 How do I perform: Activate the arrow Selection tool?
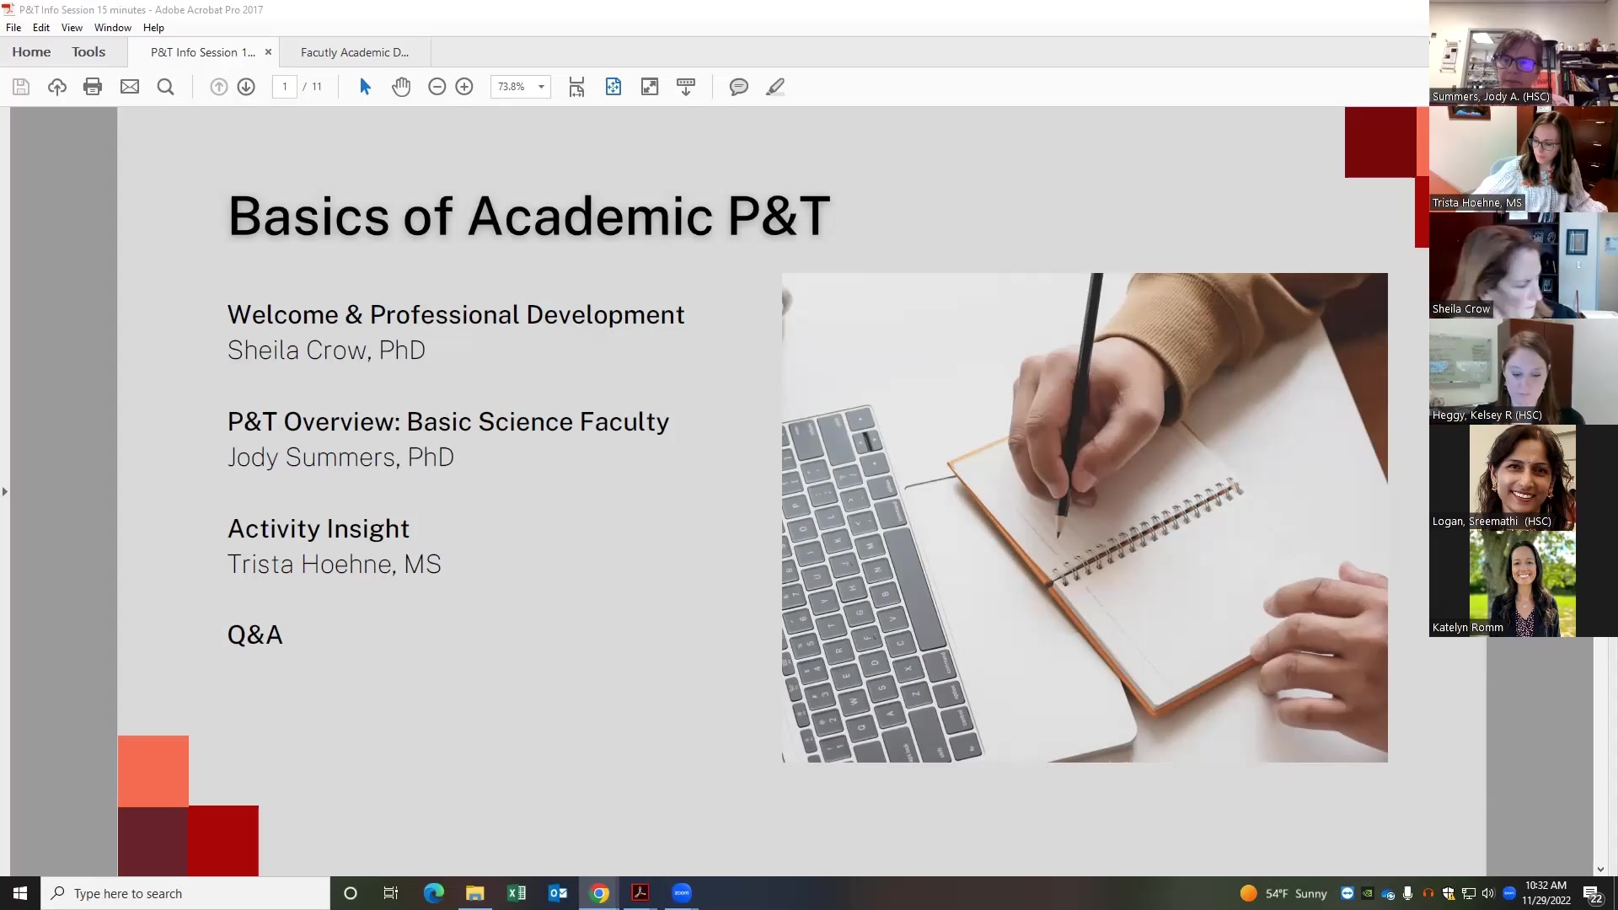365,87
